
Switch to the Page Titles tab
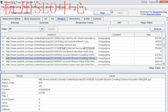(146, 23)
